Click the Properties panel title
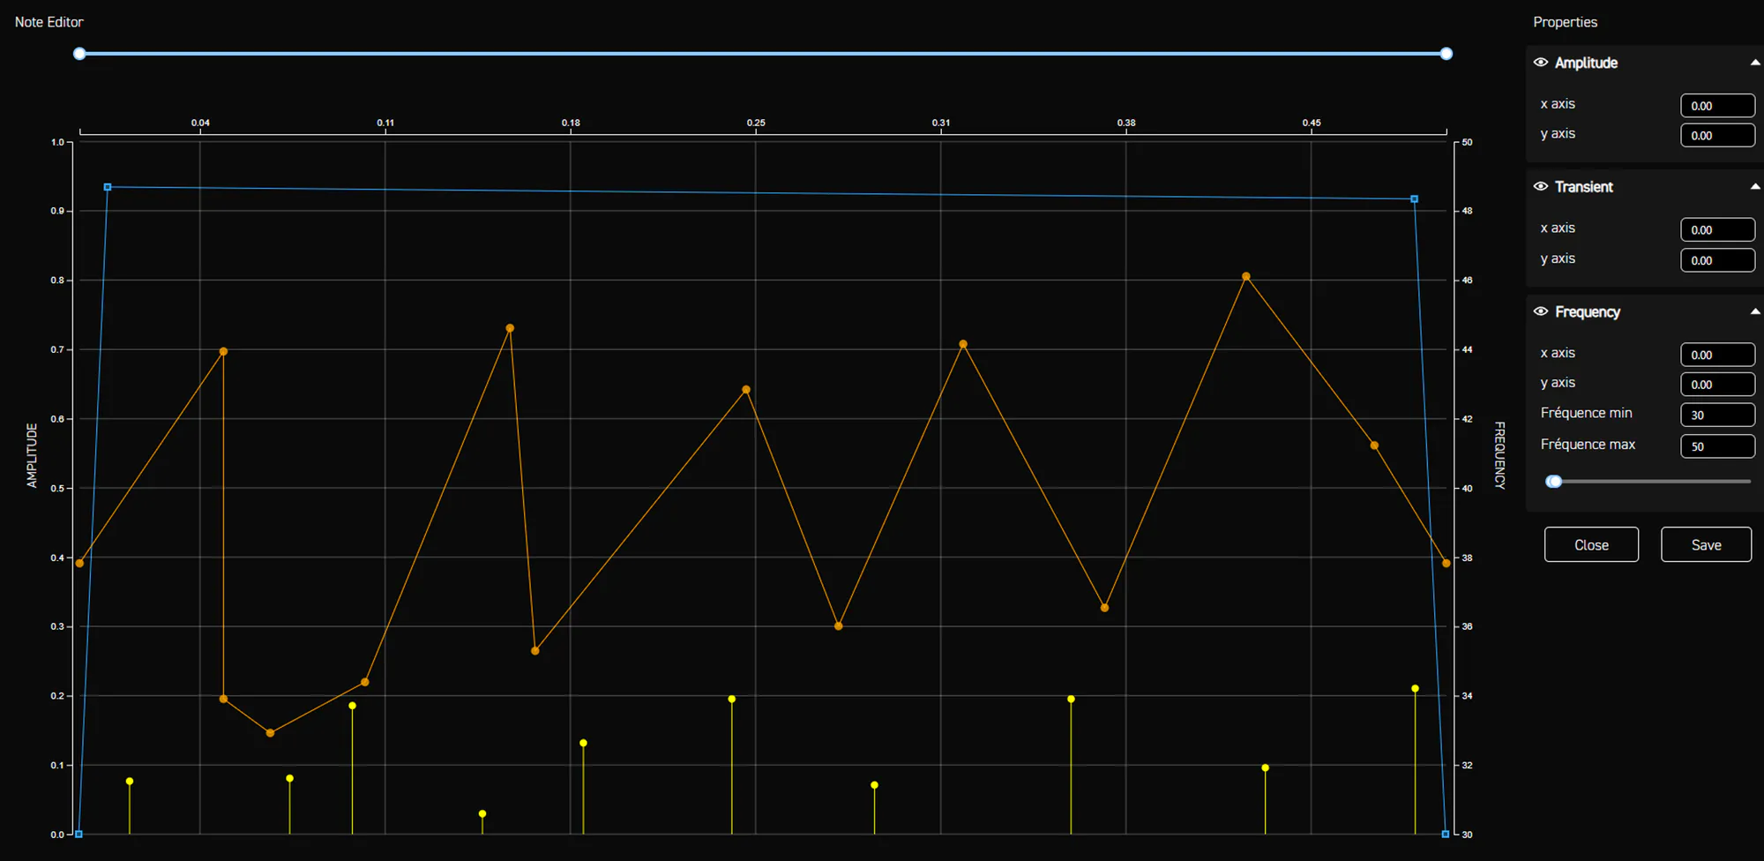The image size is (1764, 861). tap(1565, 22)
